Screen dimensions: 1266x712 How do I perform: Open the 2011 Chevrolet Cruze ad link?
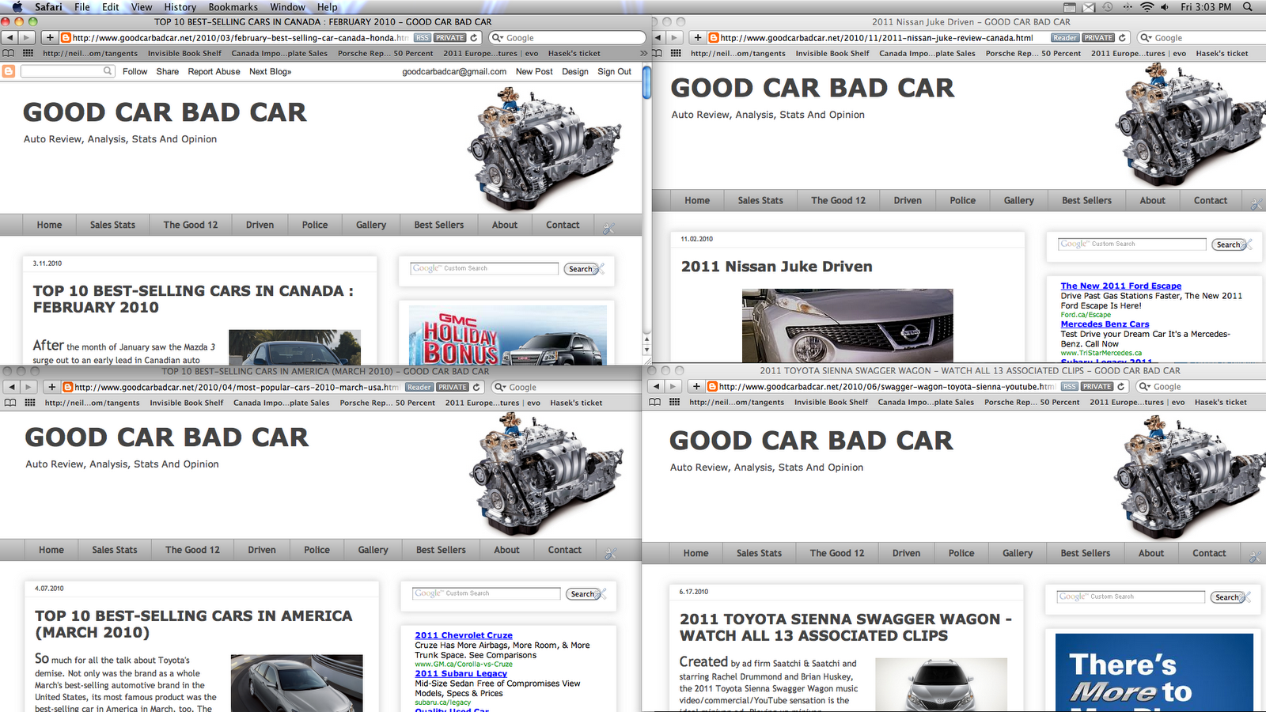[464, 635]
